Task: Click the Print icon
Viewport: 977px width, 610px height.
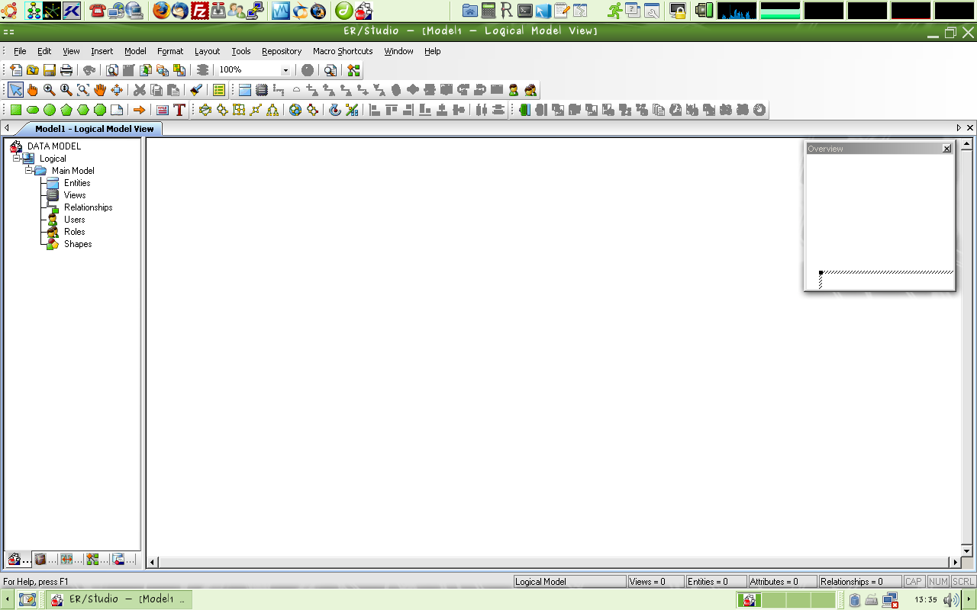Action: pos(66,70)
